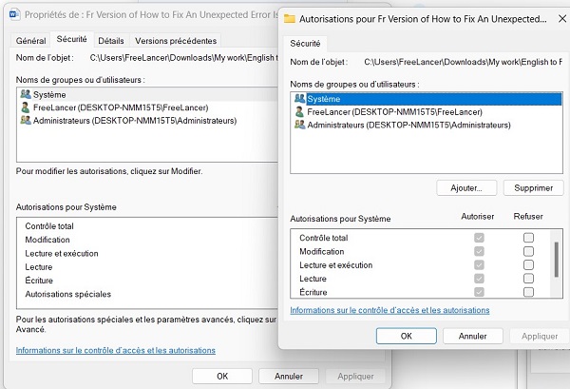Confirm with OK in Autorisations dialog
The height and width of the screenshot is (389, 570).
[x=406, y=336]
